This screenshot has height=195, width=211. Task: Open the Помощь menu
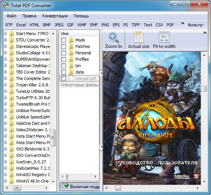[x=81, y=16]
